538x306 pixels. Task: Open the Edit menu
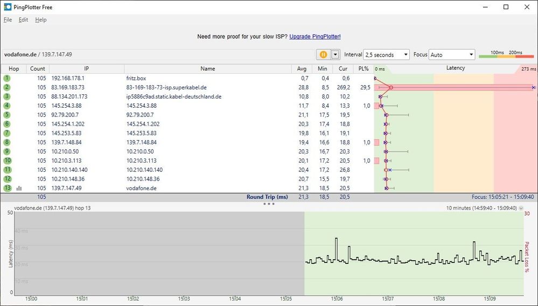[x=23, y=20]
